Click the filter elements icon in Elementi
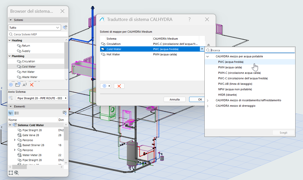The image size is (303, 180). 65,113
